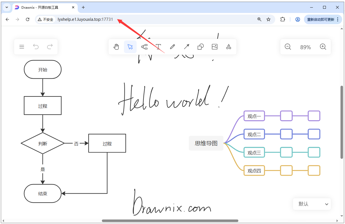Select the 思维导图 root node
Image resolution: width=345 pixels, height=224 pixels.
pyautogui.click(x=206, y=143)
